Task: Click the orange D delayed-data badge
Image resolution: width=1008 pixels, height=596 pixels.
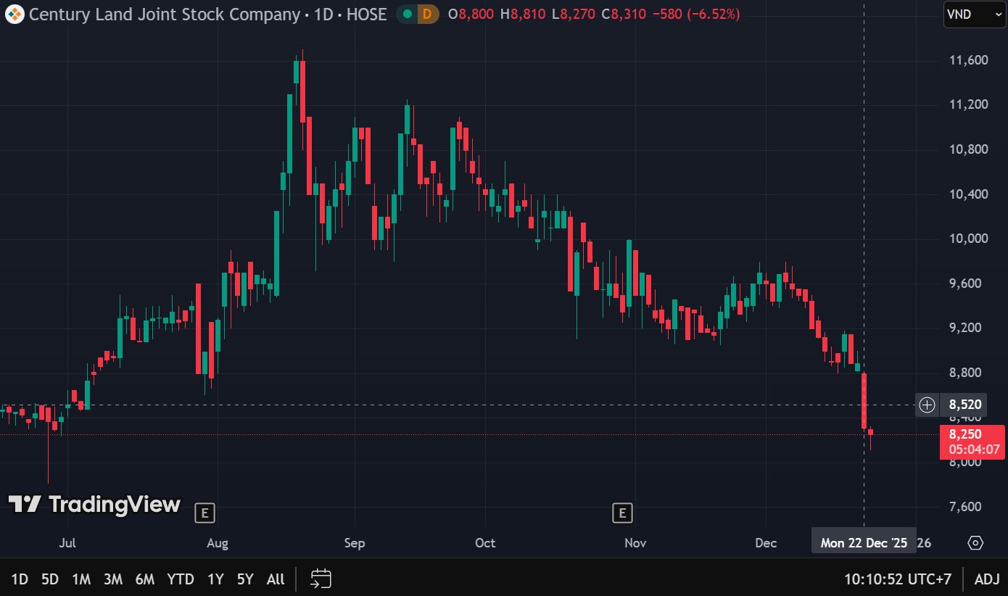Action: [428, 14]
